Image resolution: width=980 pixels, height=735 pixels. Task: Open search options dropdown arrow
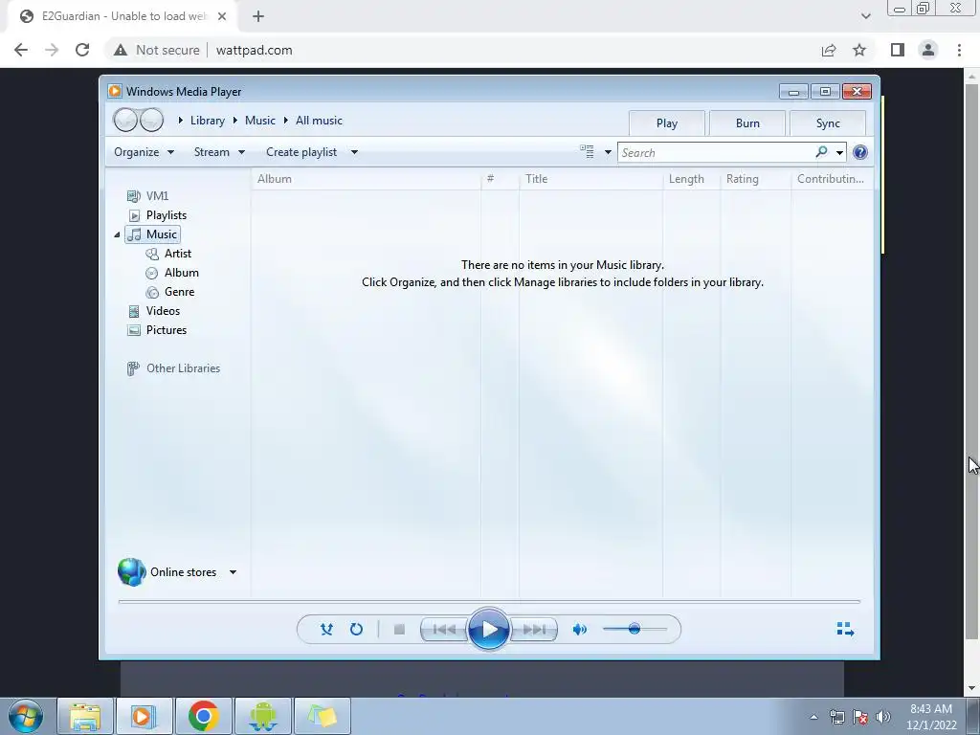(x=839, y=152)
